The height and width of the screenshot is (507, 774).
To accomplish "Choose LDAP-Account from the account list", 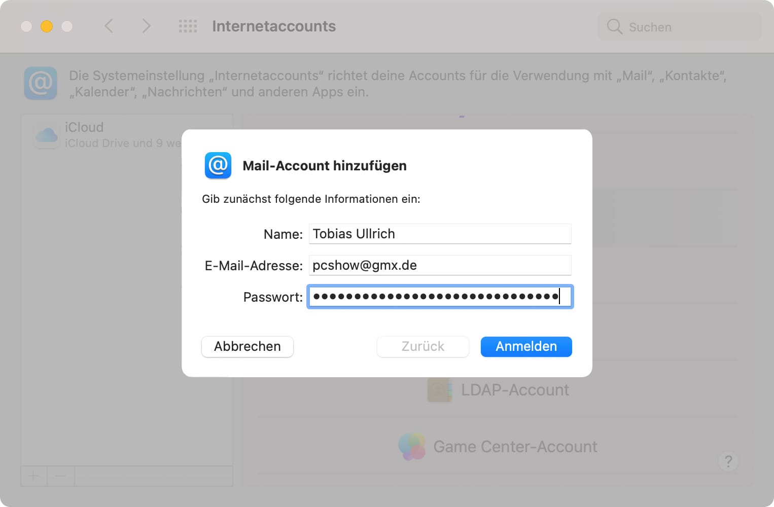I will click(515, 390).
